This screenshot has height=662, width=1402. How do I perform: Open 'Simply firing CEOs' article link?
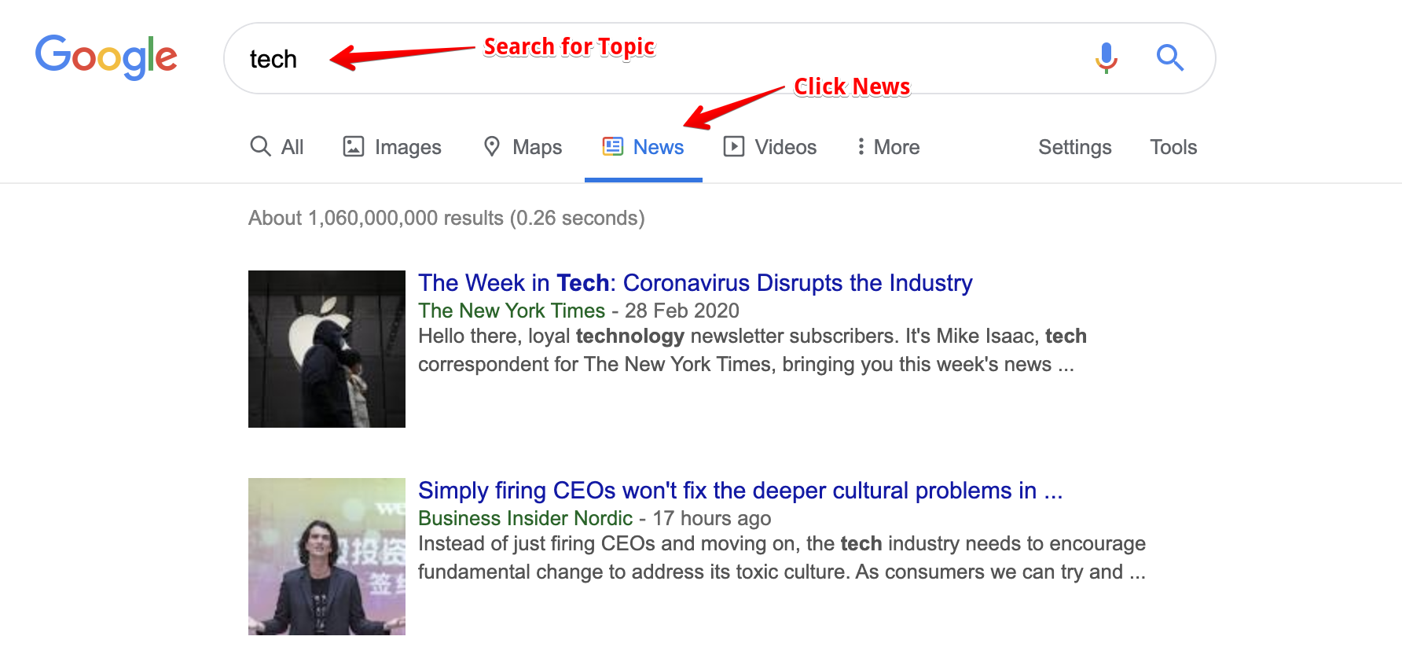pyautogui.click(x=740, y=491)
